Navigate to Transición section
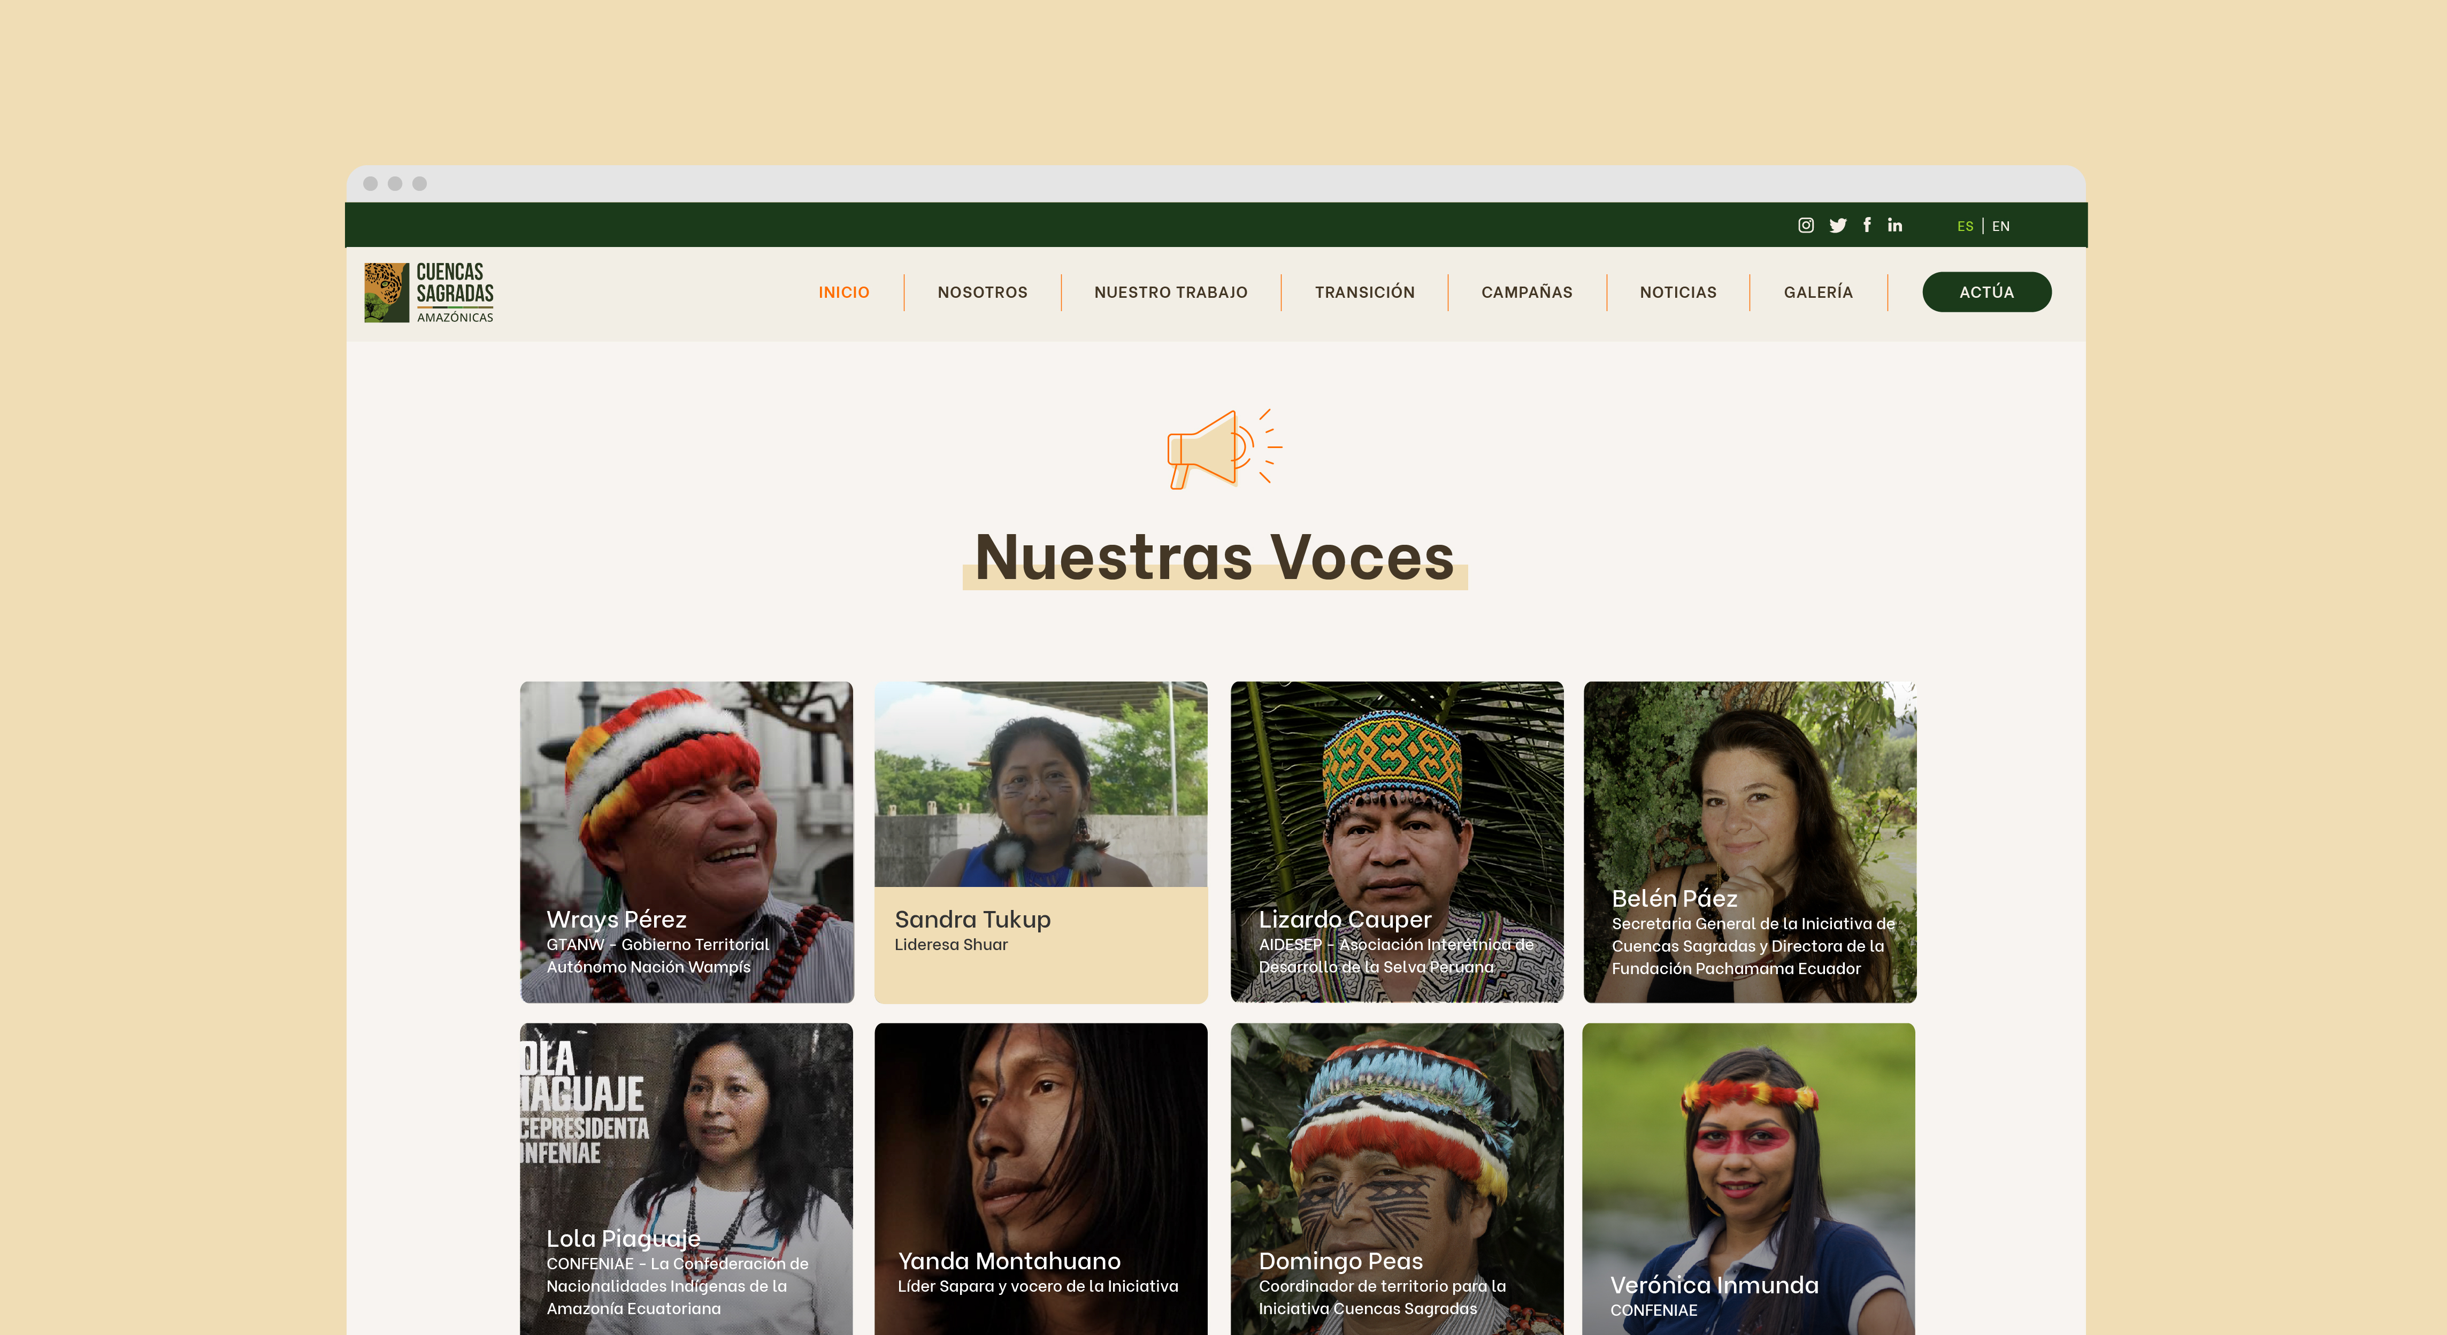 click(1364, 292)
